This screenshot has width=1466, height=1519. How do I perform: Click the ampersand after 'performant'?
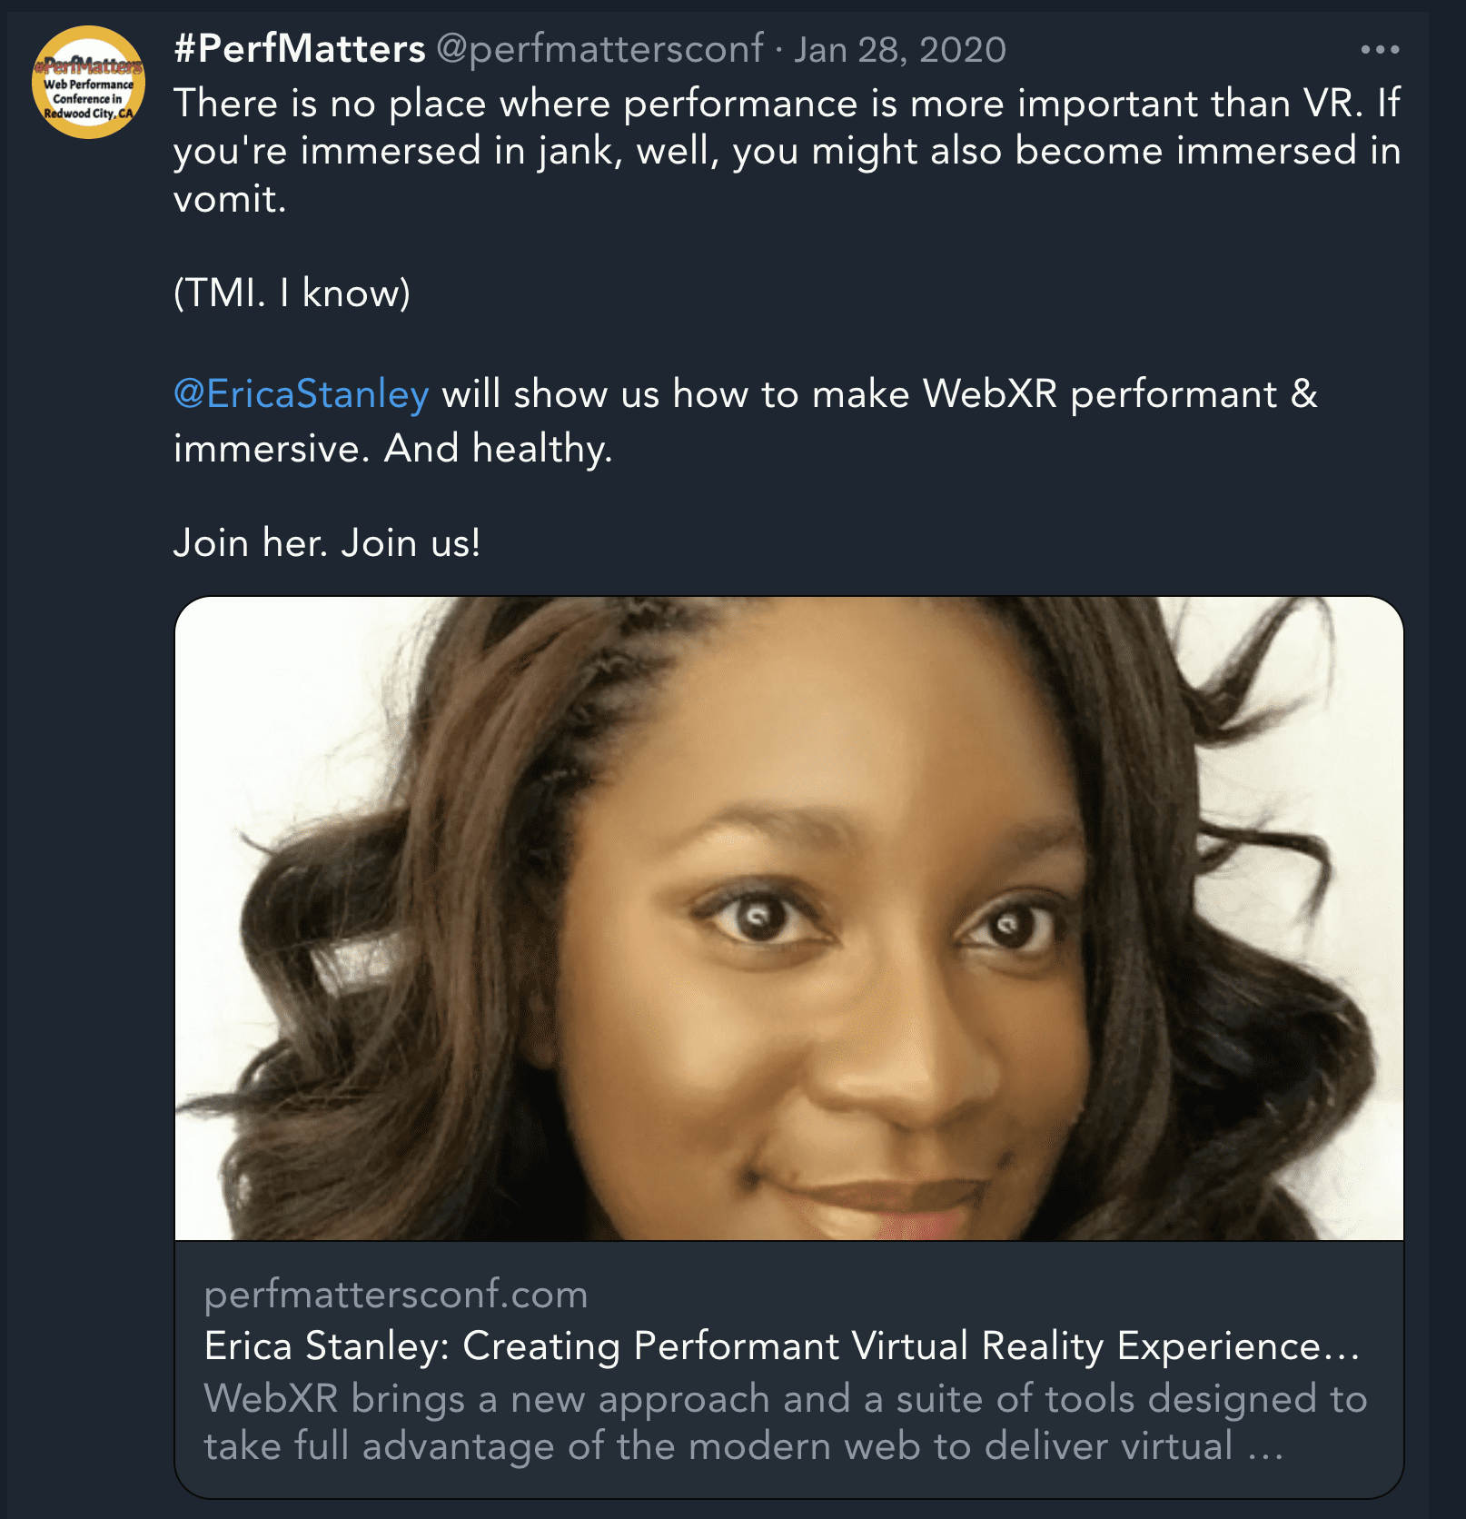pyautogui.click(x=1303, y=394)
